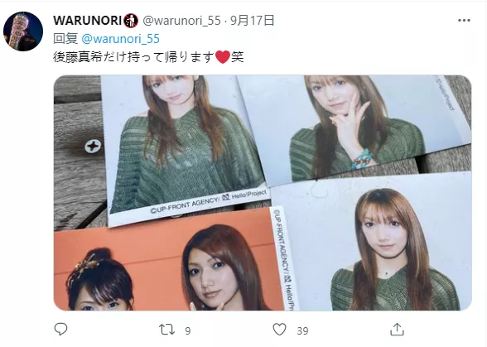Click the reply speech bubble icon

pyautogui.click(x=61, y=329)
